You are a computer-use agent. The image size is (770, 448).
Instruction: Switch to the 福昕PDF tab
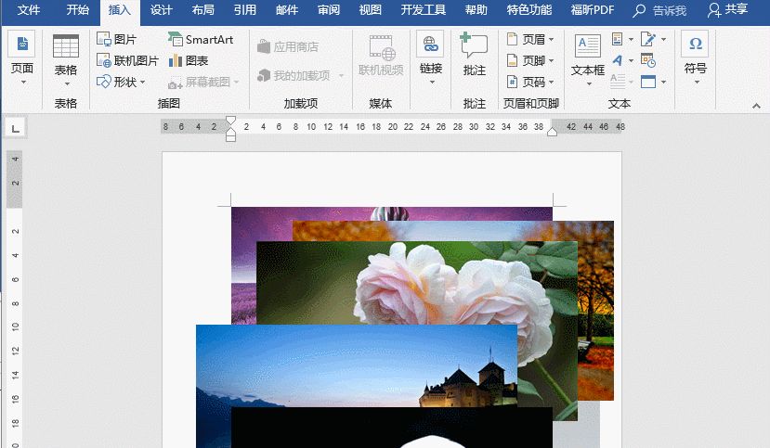click(593, 10)
